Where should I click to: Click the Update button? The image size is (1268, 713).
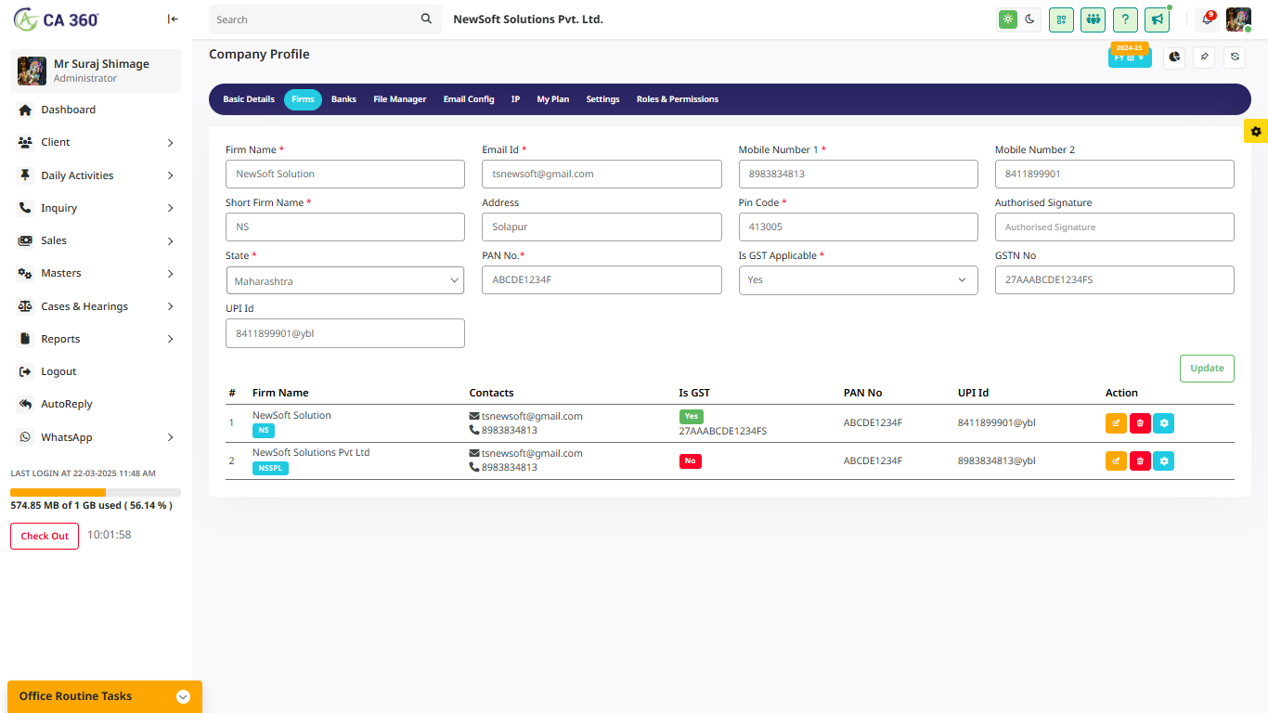coord(1207,368)
